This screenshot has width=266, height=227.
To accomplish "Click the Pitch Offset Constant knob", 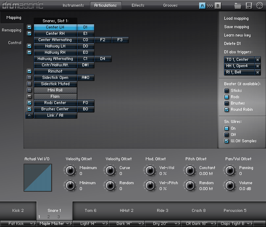I will (x=190, y=170).
